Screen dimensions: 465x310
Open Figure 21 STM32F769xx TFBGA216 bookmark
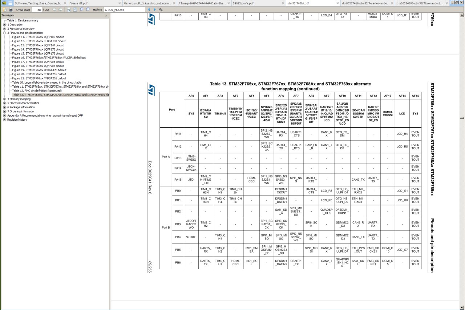click(39, 78)
